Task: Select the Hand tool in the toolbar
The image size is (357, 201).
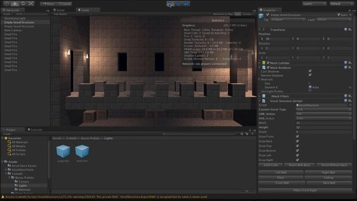Action: coord(7,4)
